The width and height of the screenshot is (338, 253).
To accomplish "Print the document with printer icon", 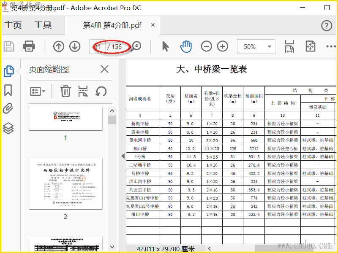I will click(x=29, y=46).
